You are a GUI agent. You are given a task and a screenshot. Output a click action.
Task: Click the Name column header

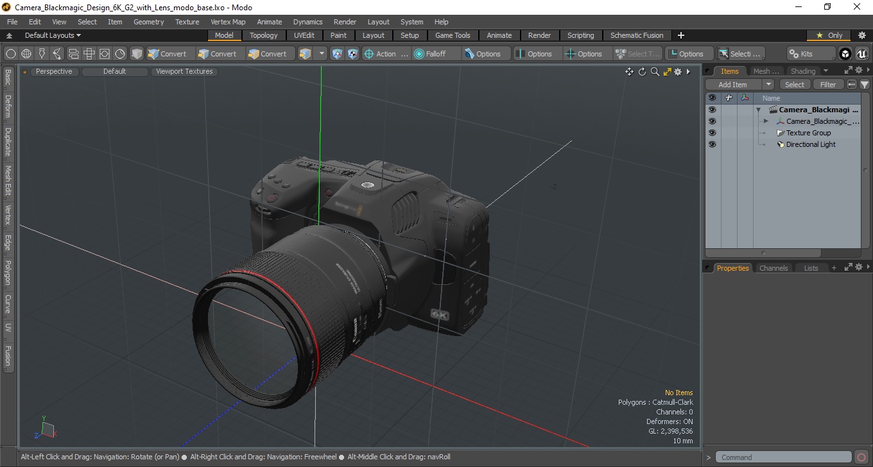click(x=771, y=98)
